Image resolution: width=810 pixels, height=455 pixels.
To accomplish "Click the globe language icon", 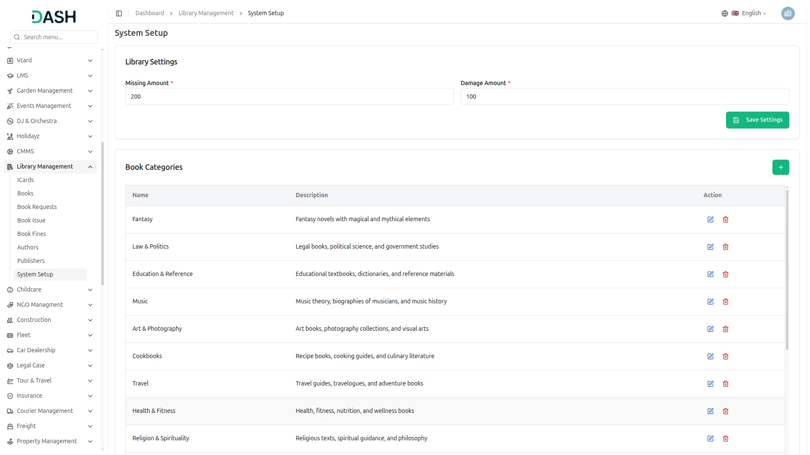I will click(725, 13).
